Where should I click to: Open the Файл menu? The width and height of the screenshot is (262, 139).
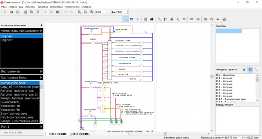click(4, 7)
